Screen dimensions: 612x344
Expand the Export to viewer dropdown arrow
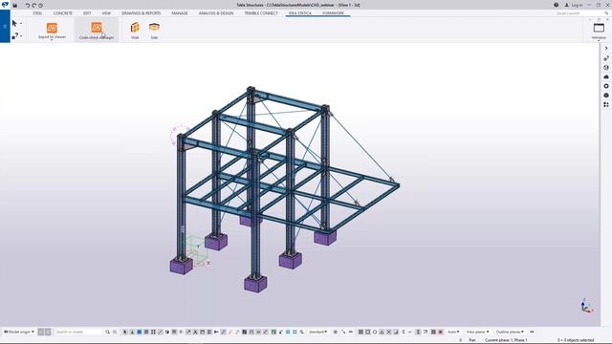click(x=52, y=40)
